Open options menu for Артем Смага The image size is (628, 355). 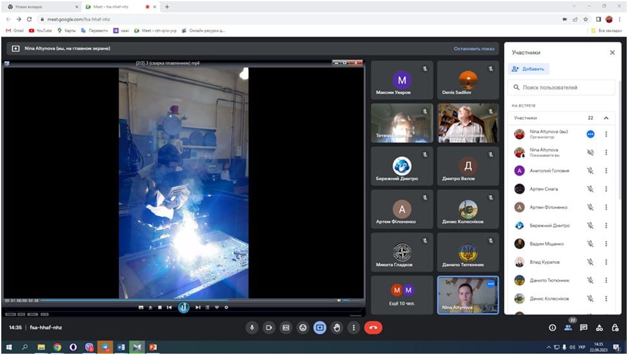[x=606, y=188]
